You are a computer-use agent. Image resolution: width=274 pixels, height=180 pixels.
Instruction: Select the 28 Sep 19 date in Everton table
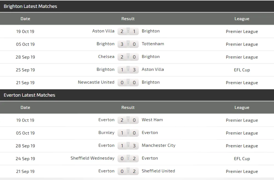pos(25,146)
